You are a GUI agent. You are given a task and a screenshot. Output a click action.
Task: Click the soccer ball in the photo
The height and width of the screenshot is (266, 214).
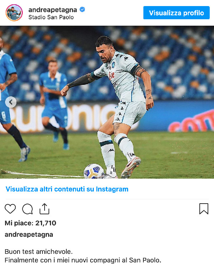pos(94,172)
